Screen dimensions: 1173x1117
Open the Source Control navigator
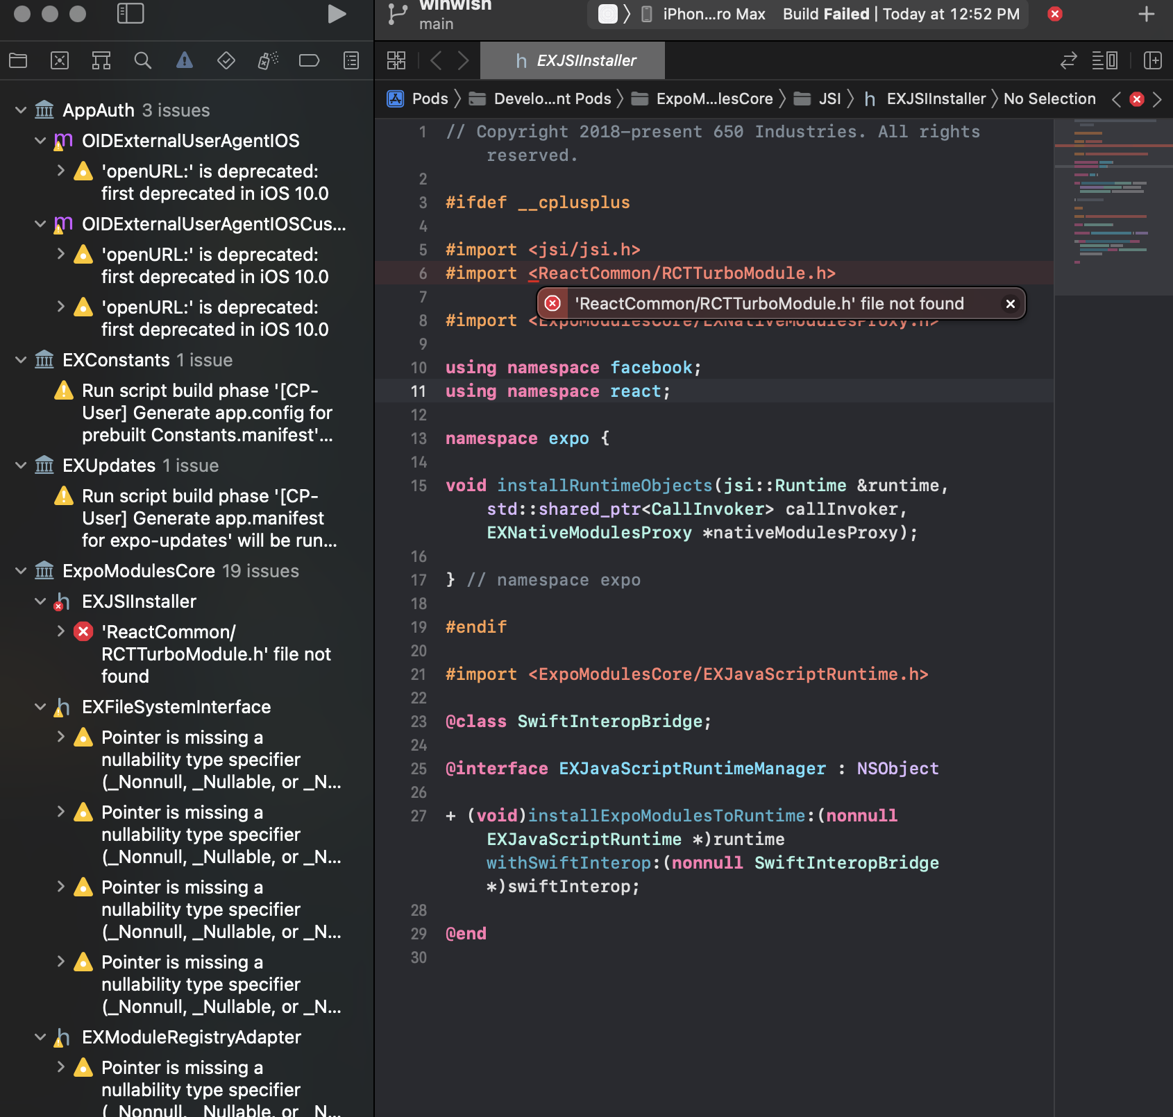[60, 60]
